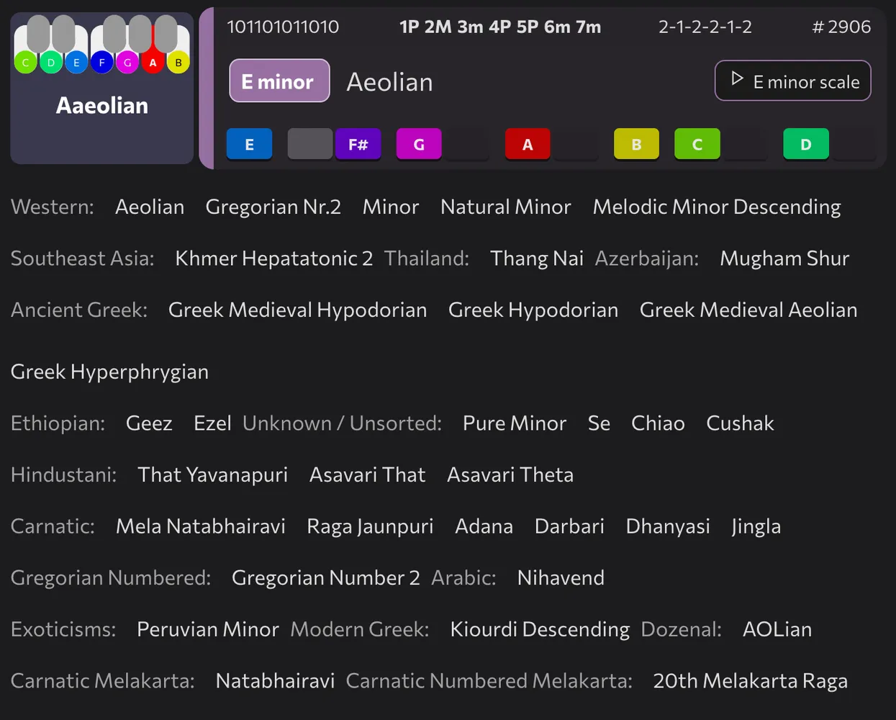The image size is (896, 720).
Task: Click the red A circle on piano
Action: coord(153,63)
